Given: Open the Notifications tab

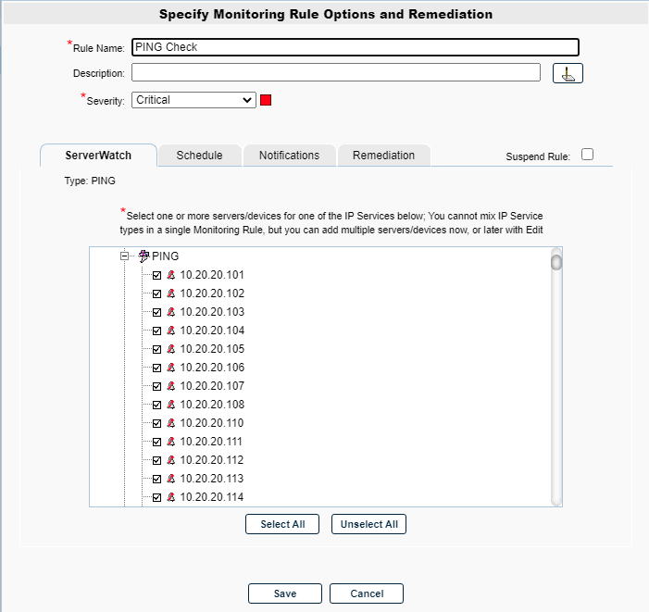Looking at the screenshot, I should point(289,156).
